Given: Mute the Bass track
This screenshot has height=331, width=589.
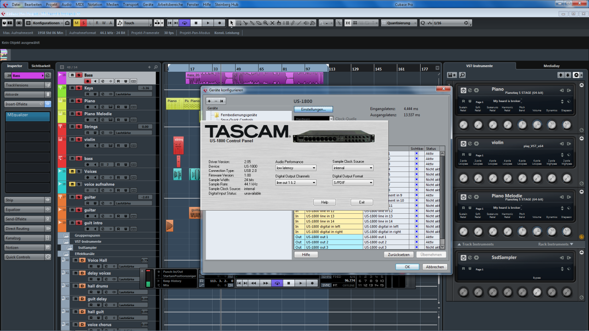Looking at the screenshot, I should (72, 75).
